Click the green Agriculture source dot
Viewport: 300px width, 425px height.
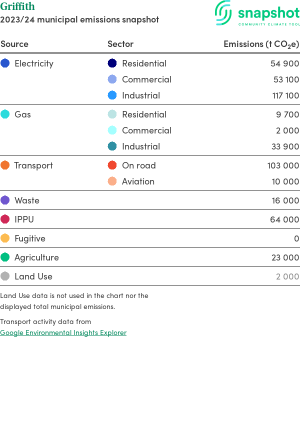(5, 257)
